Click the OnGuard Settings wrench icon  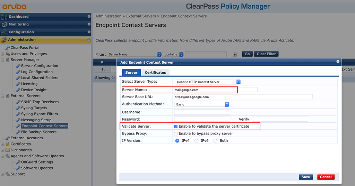point(18,162)
